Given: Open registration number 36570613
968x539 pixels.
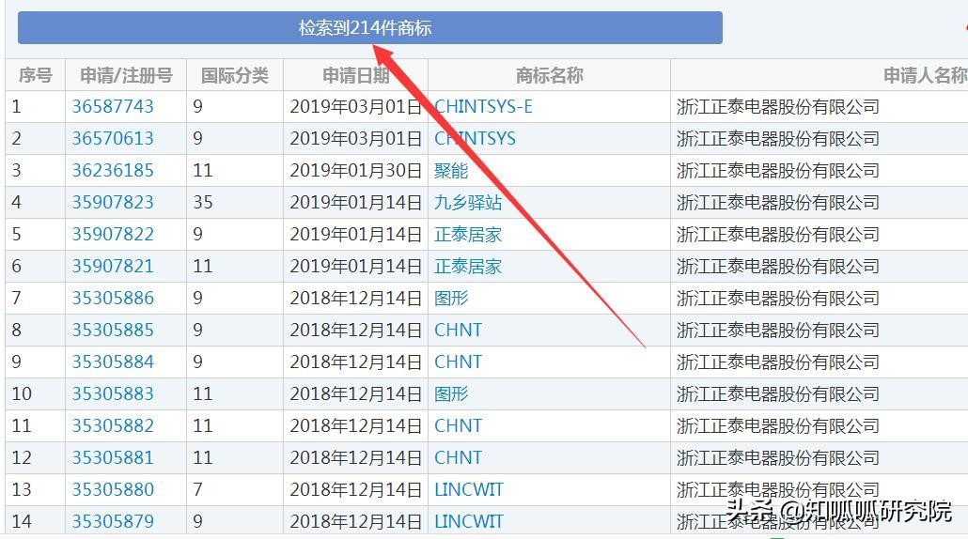Looking at the screenshot, I should point(113,139).
